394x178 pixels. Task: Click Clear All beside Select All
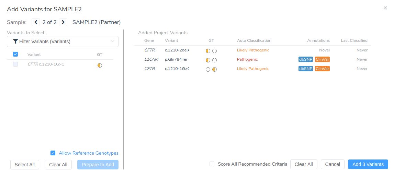tap(58, 165)
